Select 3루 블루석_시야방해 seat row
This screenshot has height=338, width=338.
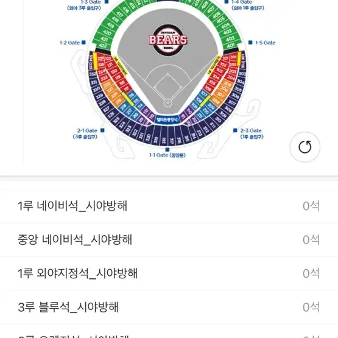pyautogui.click(x=169, y=307)
